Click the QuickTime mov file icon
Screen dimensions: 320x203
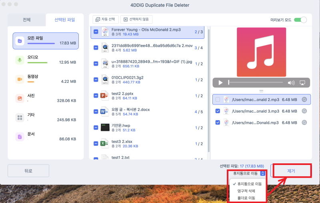pos(105,48)
